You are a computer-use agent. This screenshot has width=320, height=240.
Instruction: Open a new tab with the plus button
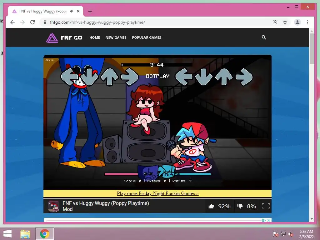coord(90,11)
